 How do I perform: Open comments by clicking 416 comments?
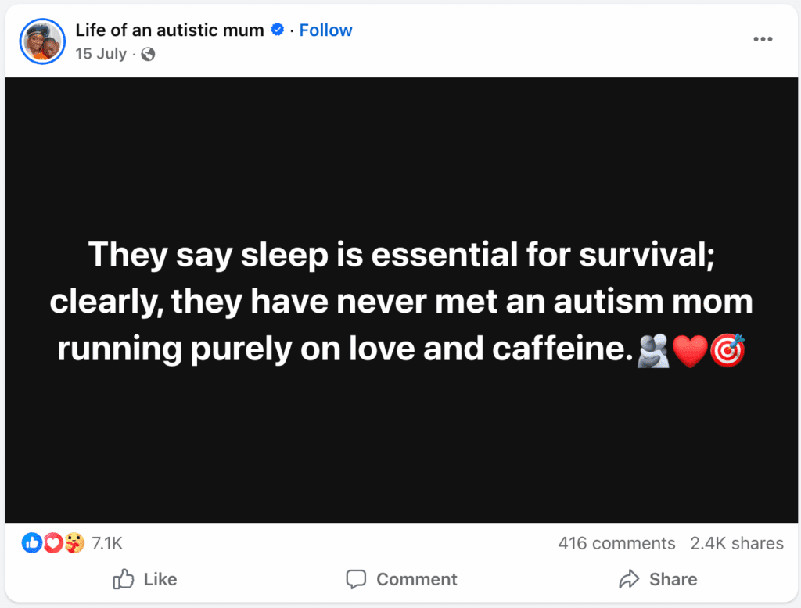[x=616, y=542]
